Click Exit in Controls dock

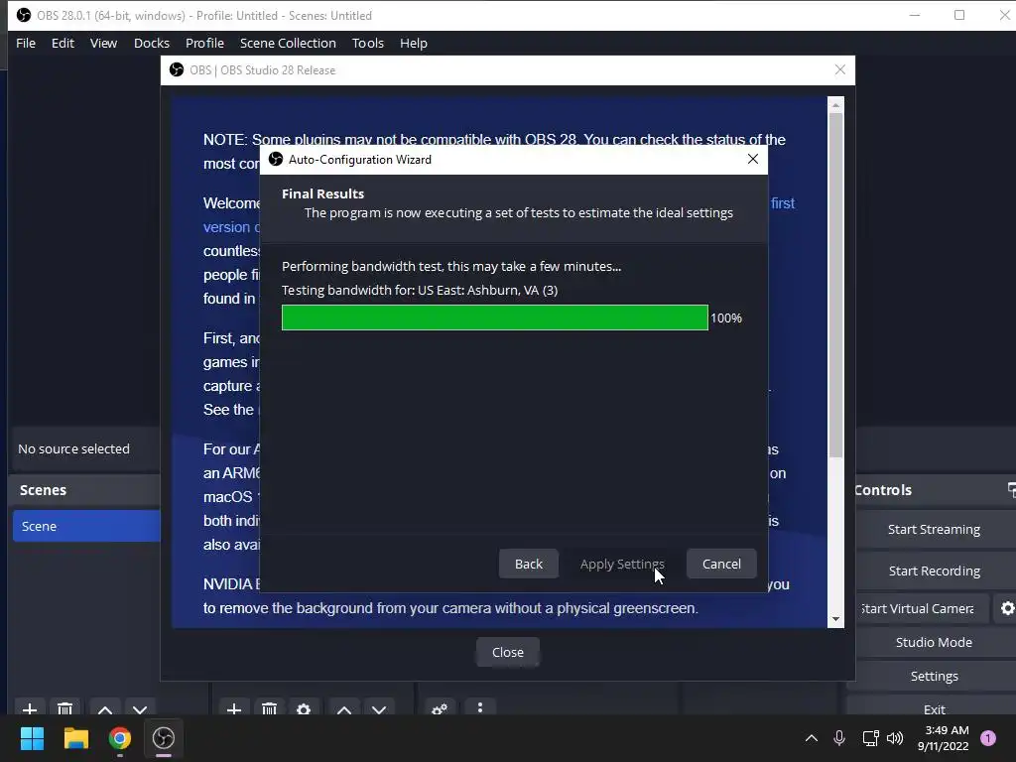click(x=934, y=708)
